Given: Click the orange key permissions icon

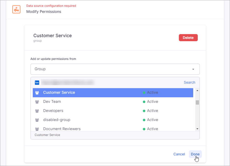Looking at the screenshot, I should tap(16, 9).
